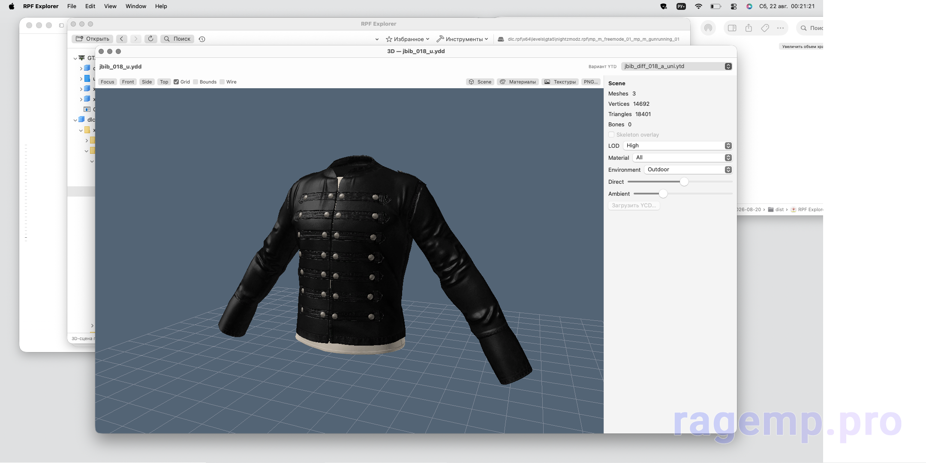Collapse the GTA root tree node chevron
This screenshot has width=926, height=463.
click(75, 58)
